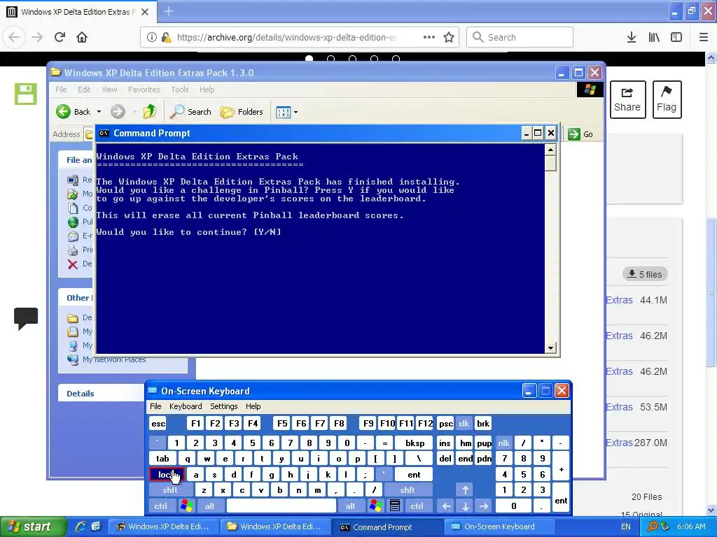This screenshot has height=537, width=717.
Task: Click in the Firefox Search box
Action: pyautogui.click(x=520, y=37)
